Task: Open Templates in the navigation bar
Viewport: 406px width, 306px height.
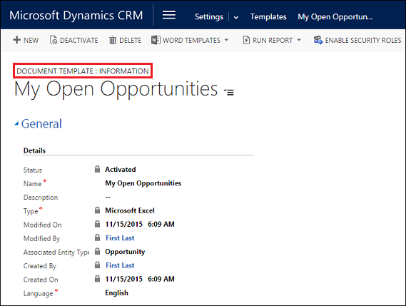Action: coord(268,17)
